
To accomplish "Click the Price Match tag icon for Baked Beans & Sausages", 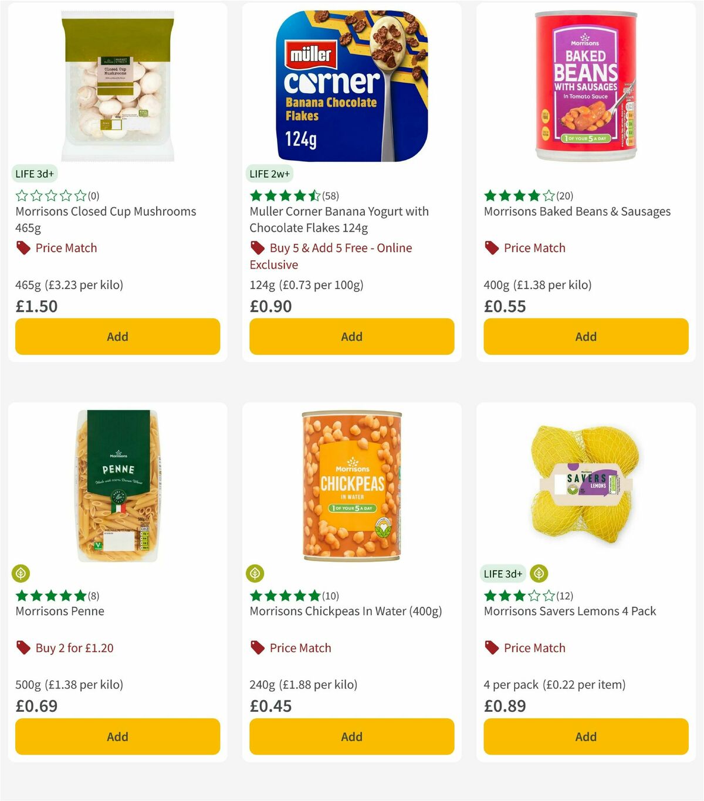I will [x=492, y=247].
